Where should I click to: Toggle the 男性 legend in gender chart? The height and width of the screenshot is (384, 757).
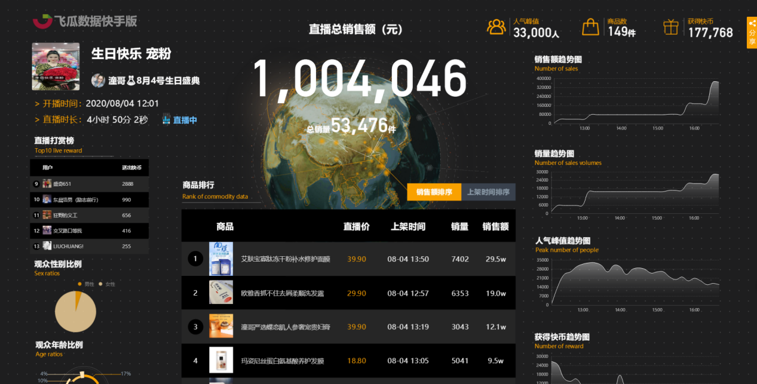pyautogui.click(x=85, y=284)
